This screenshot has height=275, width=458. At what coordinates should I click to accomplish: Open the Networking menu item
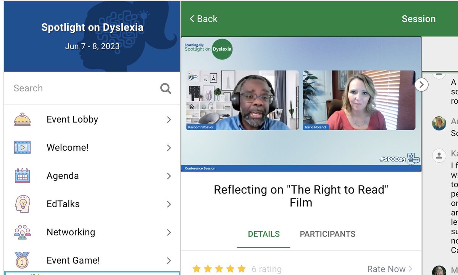pos(92,232)
